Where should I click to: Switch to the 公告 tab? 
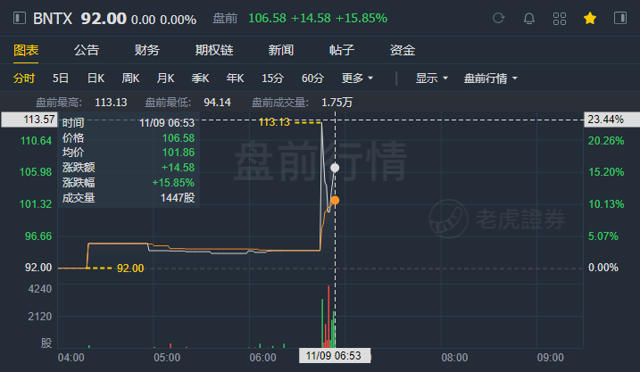[x=87, y=50]
